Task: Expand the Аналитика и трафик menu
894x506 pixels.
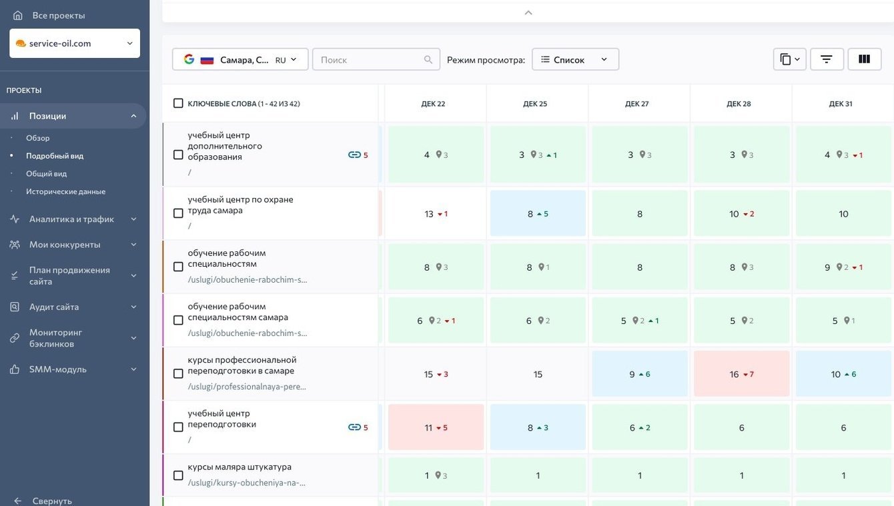Action: (73, 219)
